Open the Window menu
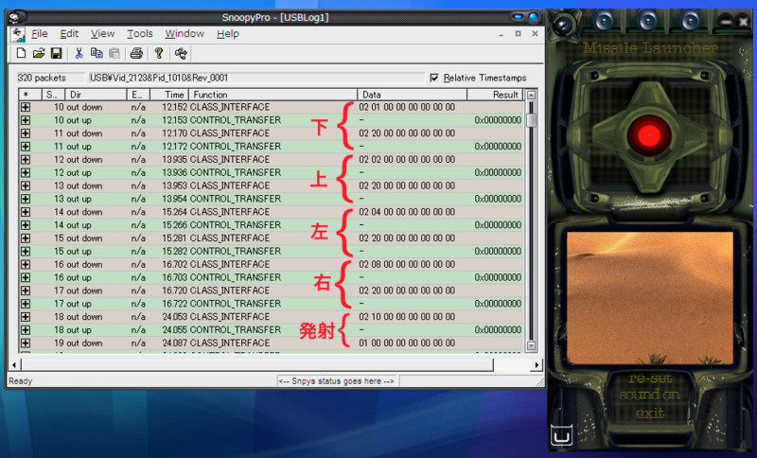Screen dimensions: 757x458 coord(185,34)
